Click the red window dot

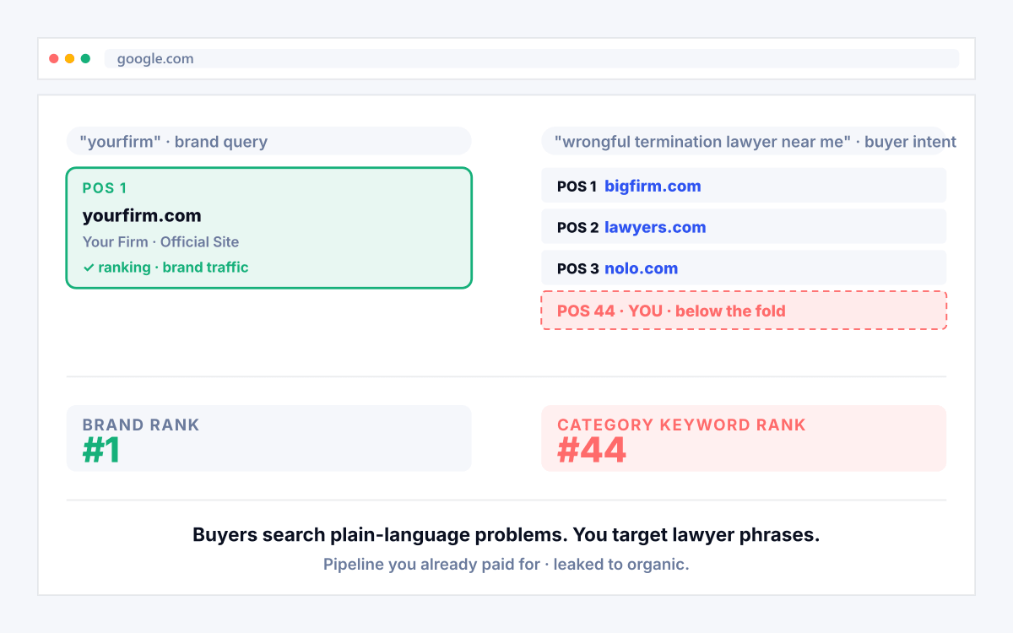(54, 59)
